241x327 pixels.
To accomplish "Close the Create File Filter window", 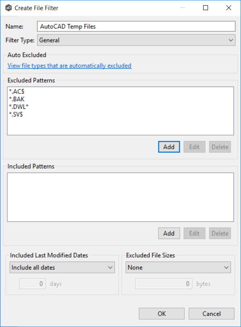I will pyautogui.click(x=229, y=8).
